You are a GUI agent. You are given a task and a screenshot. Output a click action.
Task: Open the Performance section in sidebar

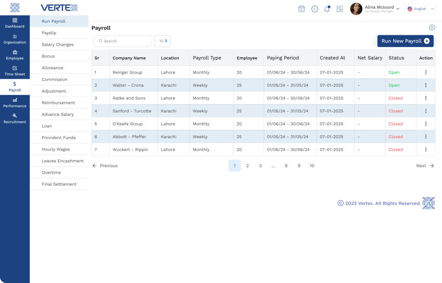(15, 103)
